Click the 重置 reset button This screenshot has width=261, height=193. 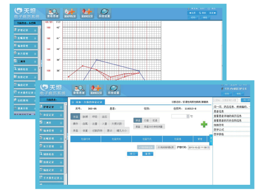(148, 154)
